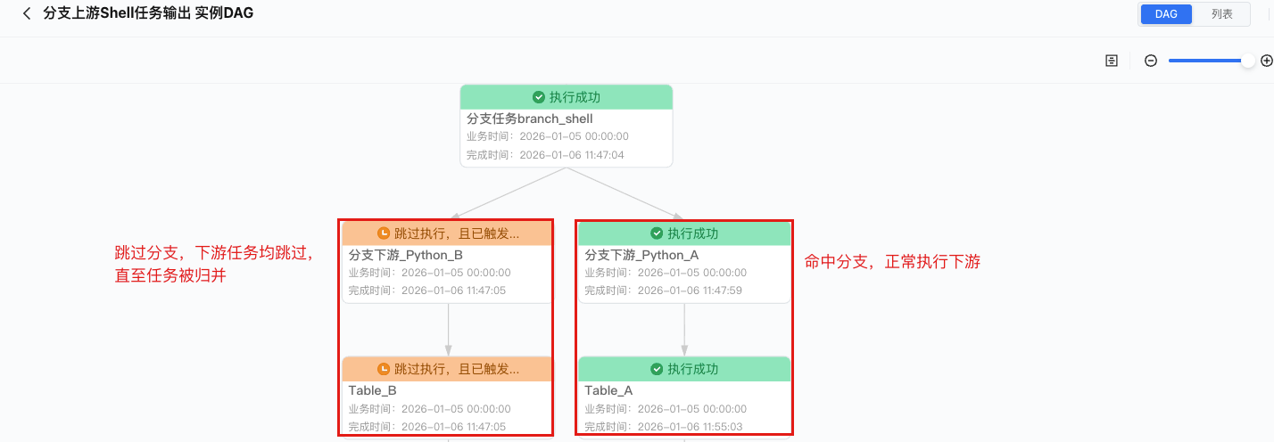Click the back arrow beside the page title

[x=27, y=13]
